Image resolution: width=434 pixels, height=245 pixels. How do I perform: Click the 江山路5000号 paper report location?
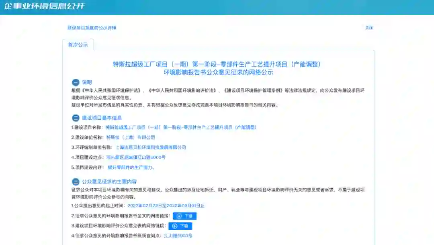(x=178, y=236)
